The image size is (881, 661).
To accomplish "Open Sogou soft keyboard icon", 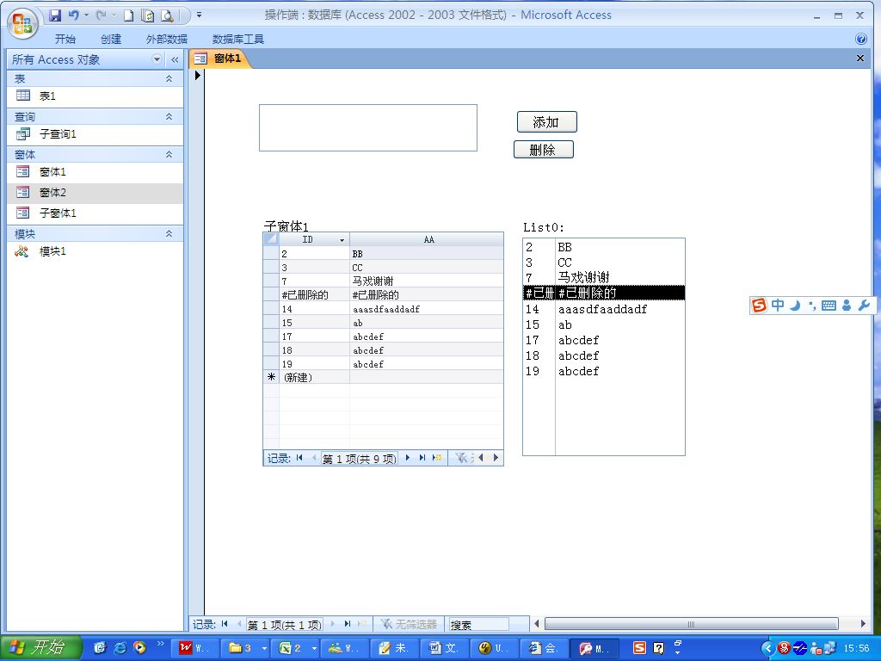I will (829, 306).
